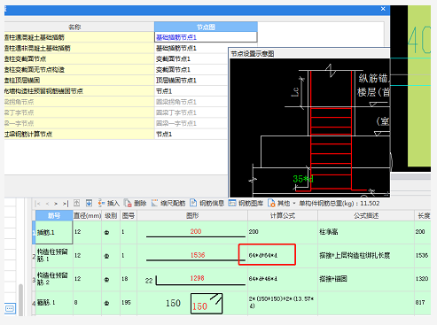Screen dimensions: 437x325
Task: Go to first rebar record
Action: [37, 204]
